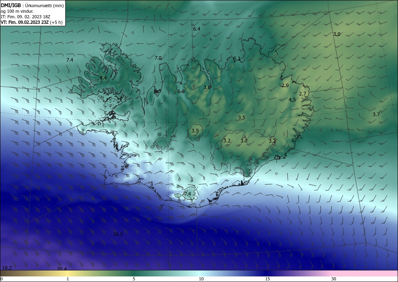Viewport: 398px width, 282px height.
Task: Click the 3.6 value label
Action: [x=207, y=87]
